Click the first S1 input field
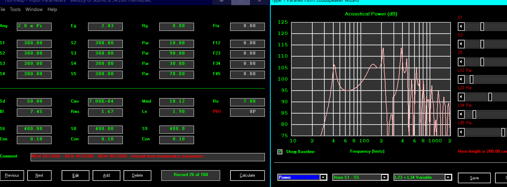The height and width of the screenshot is (187, 507). click(x=34, y=44)
